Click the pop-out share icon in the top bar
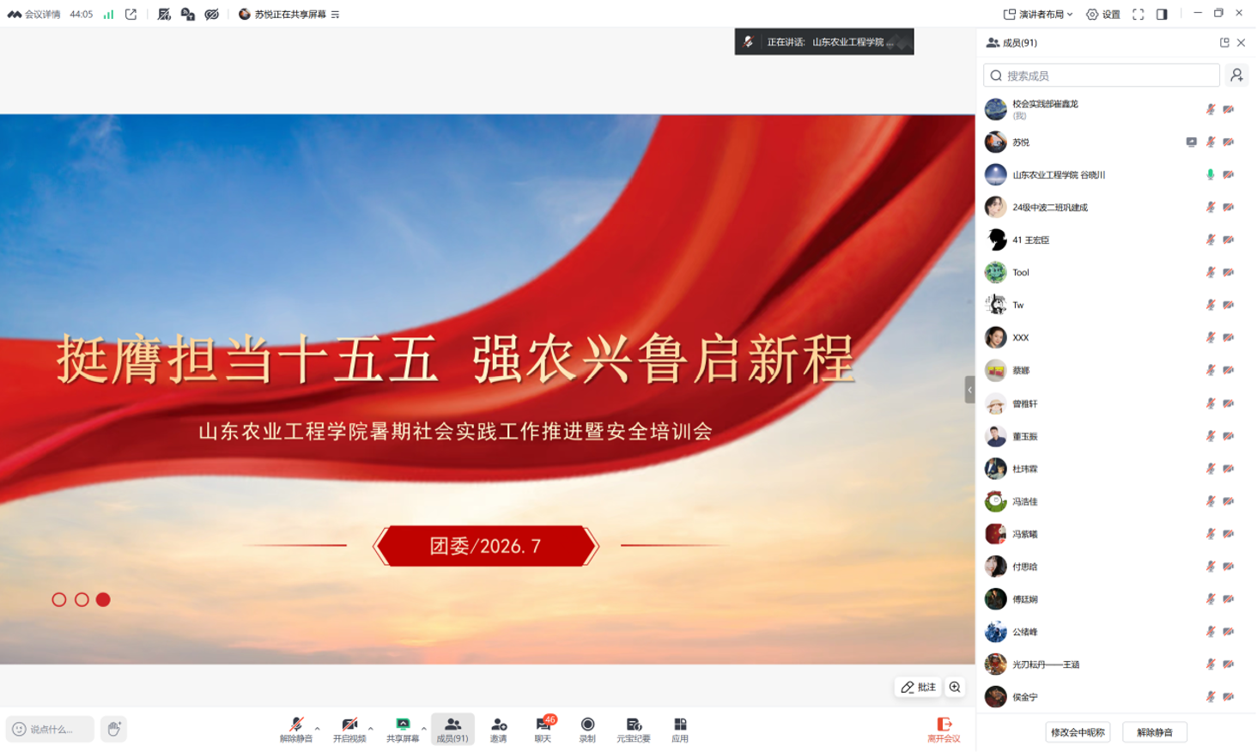The width and height of the screenshot is (1257, 752). point(131,15)
